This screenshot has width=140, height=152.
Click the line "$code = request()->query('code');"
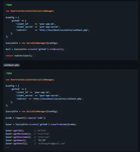(26, 118)
